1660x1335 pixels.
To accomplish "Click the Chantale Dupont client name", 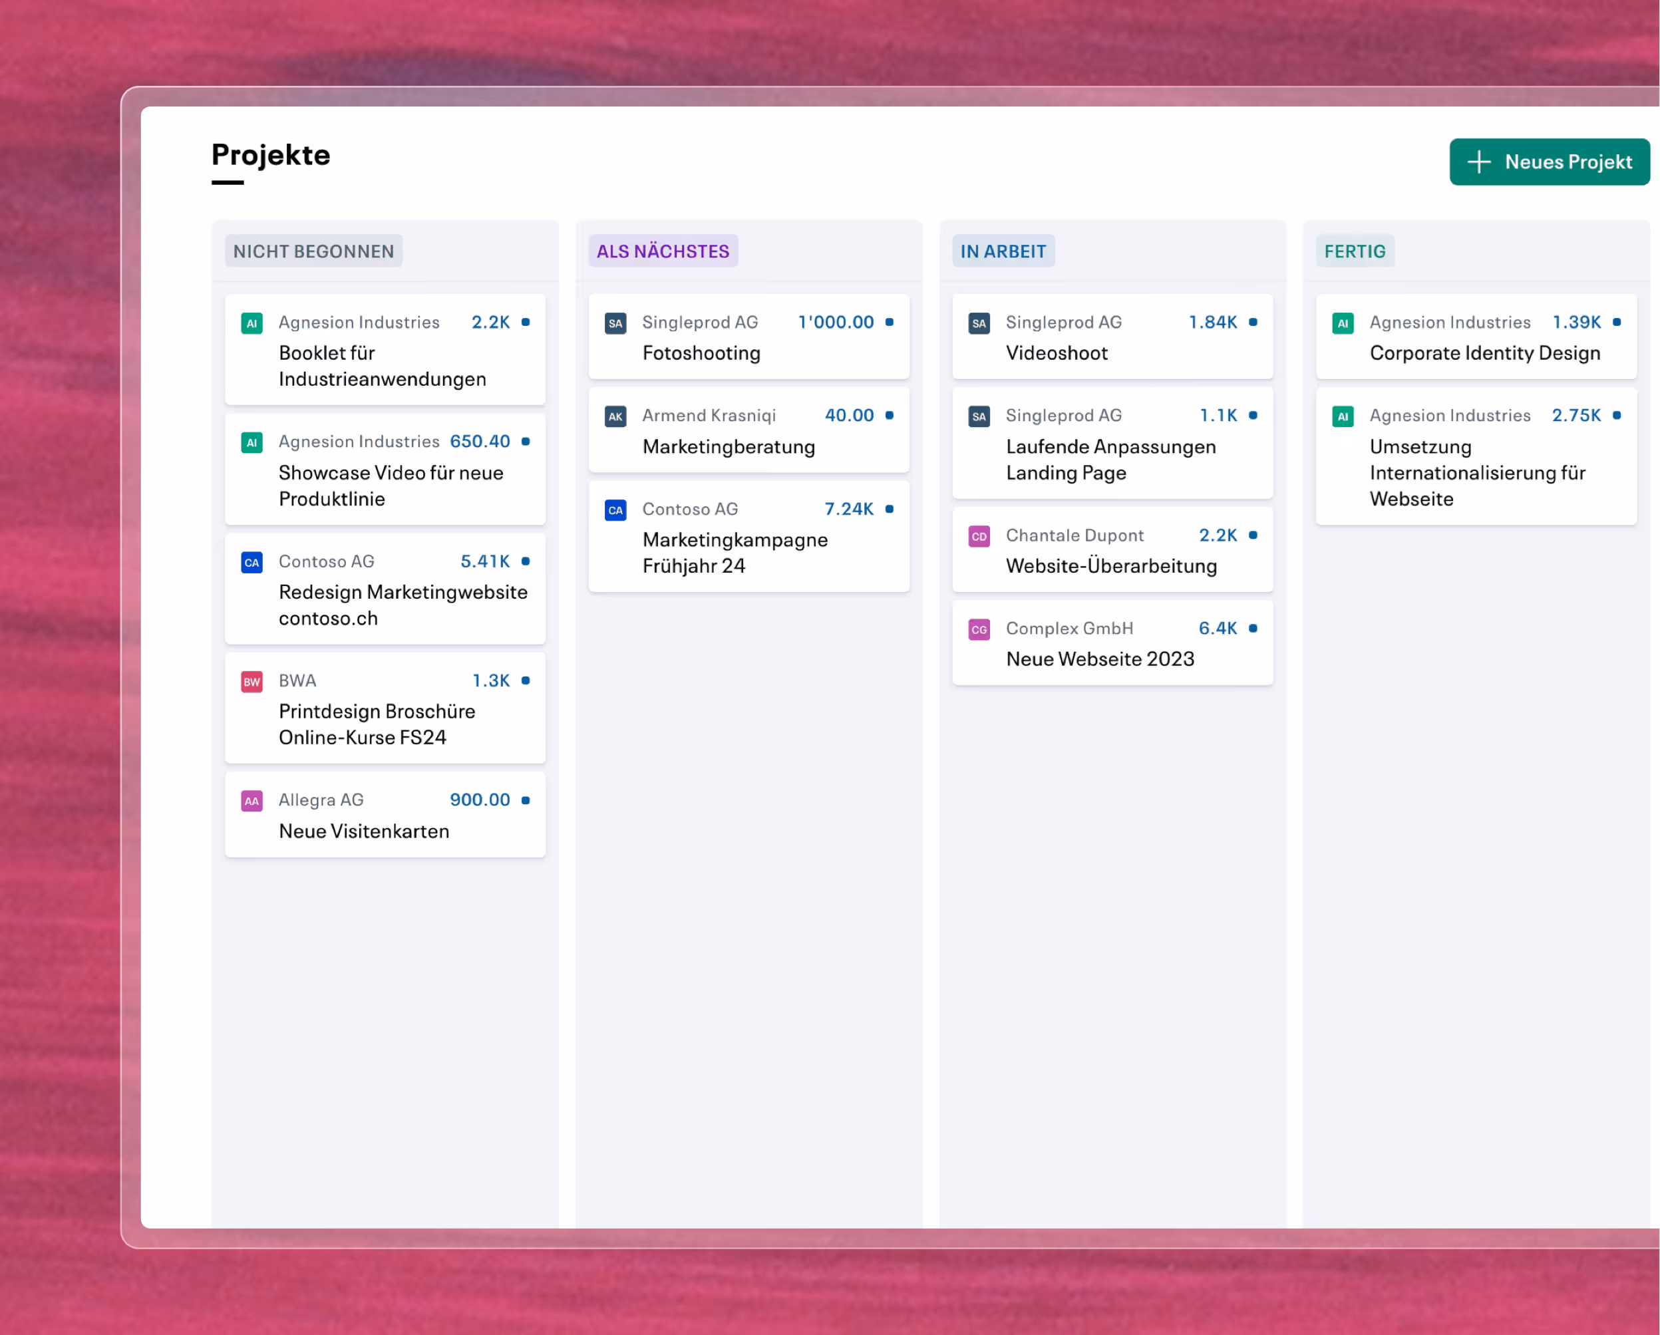I will [1075, 536].
